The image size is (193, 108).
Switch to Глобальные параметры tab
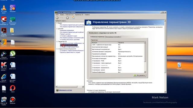(97, 37)
